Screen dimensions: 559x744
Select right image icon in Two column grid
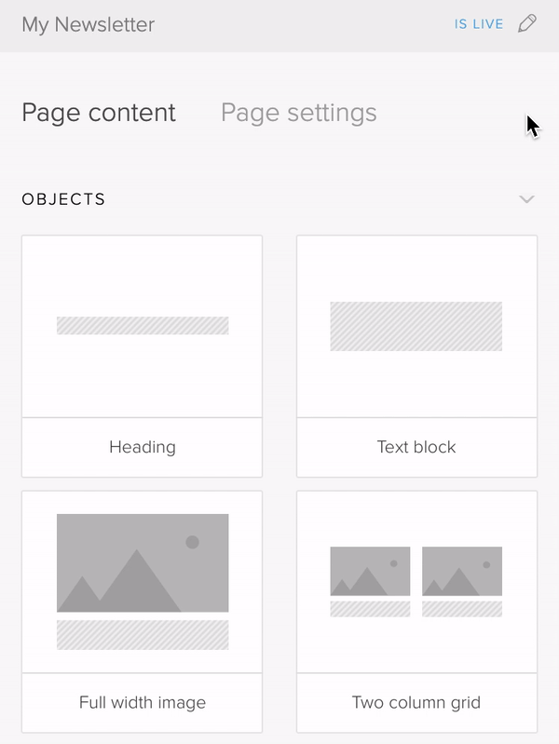coord(462,572)
